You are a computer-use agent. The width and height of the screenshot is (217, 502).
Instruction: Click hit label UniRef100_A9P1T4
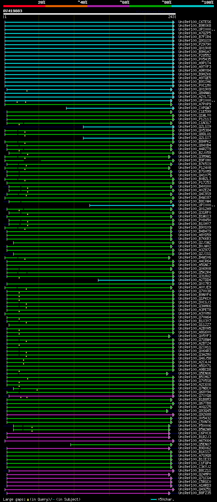[x=195, y=63]
